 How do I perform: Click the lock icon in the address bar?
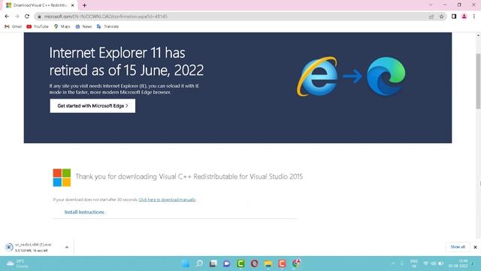coord(39,17)
